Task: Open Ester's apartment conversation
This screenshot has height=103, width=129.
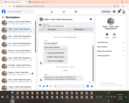Action: 17,37
